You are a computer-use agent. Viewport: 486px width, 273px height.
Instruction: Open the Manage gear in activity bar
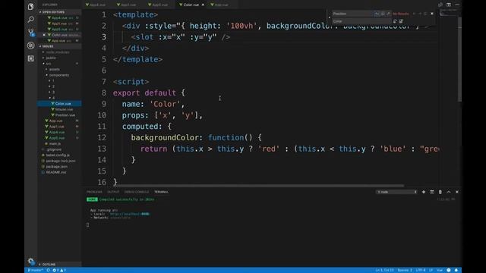tap(30, 261)
